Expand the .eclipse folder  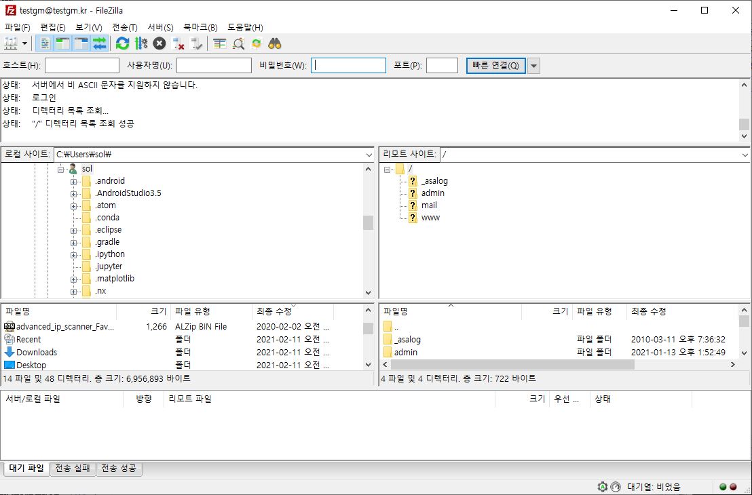pos(73,231)
